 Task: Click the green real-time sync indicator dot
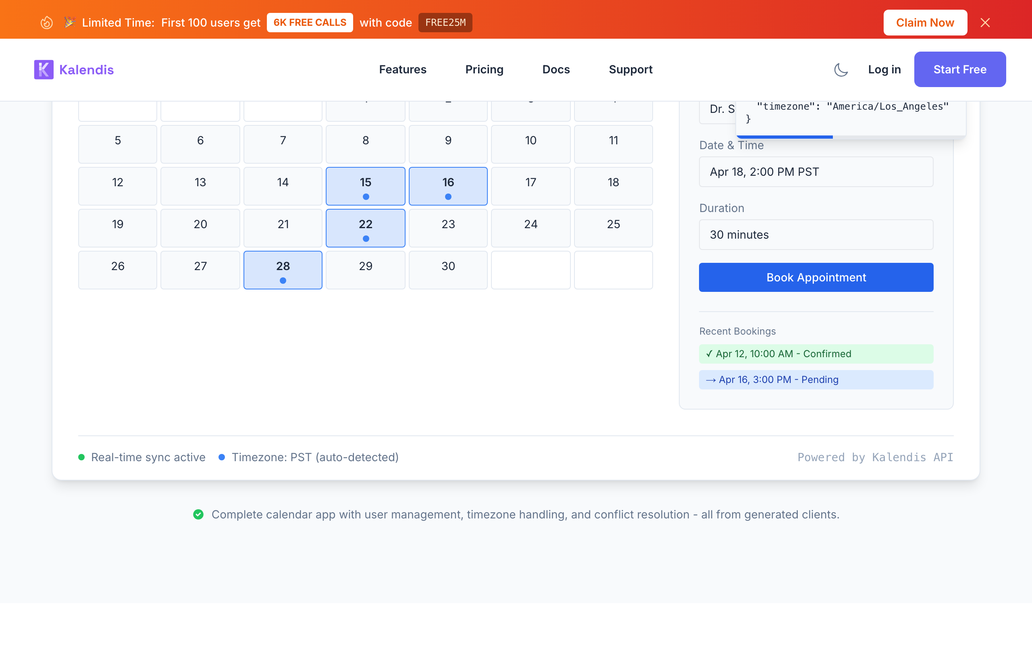(81, 457)
